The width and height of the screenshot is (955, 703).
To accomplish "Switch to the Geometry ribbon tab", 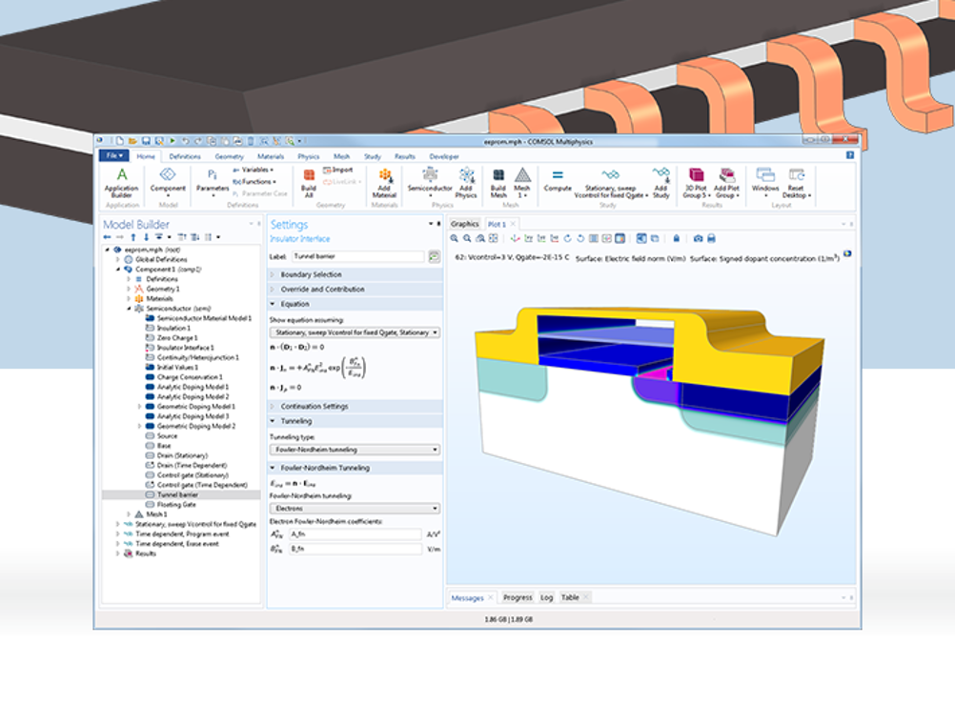I will click(229, 156).
